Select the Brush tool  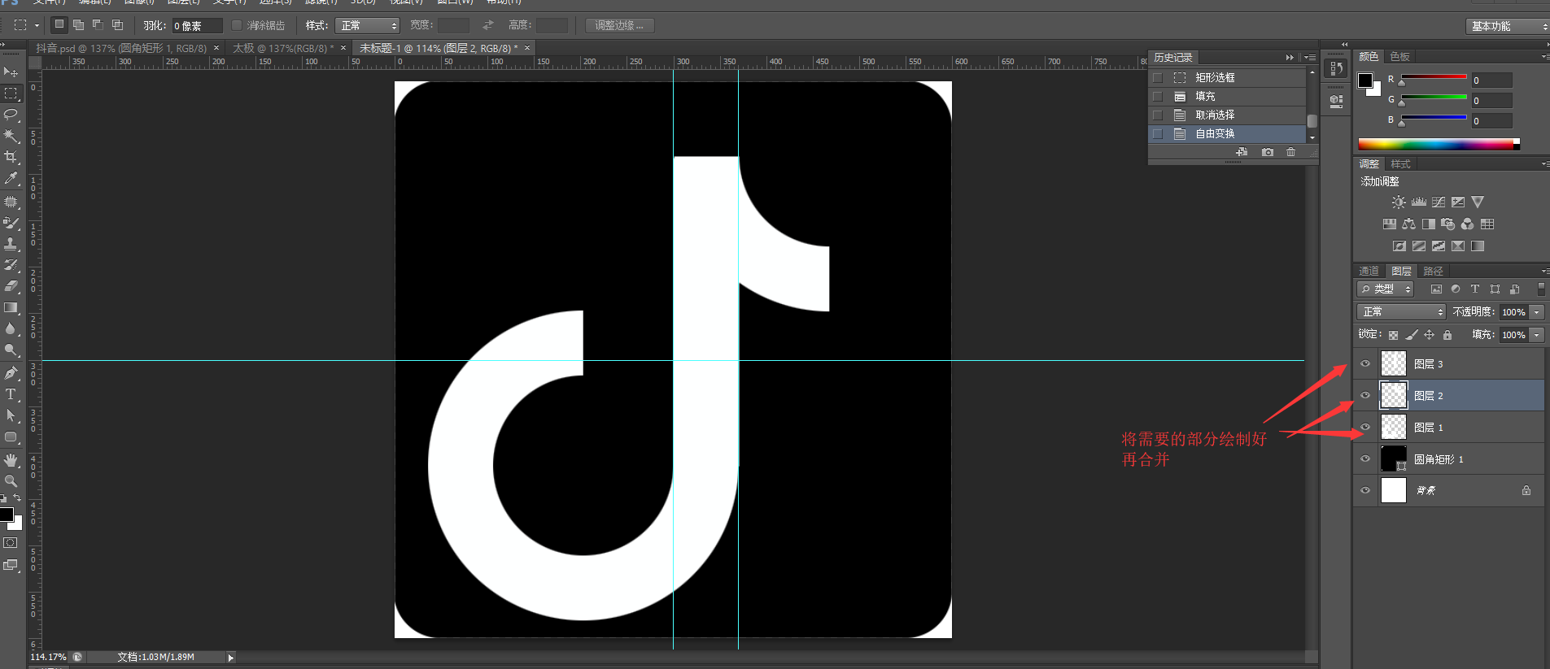click(11, 223)
